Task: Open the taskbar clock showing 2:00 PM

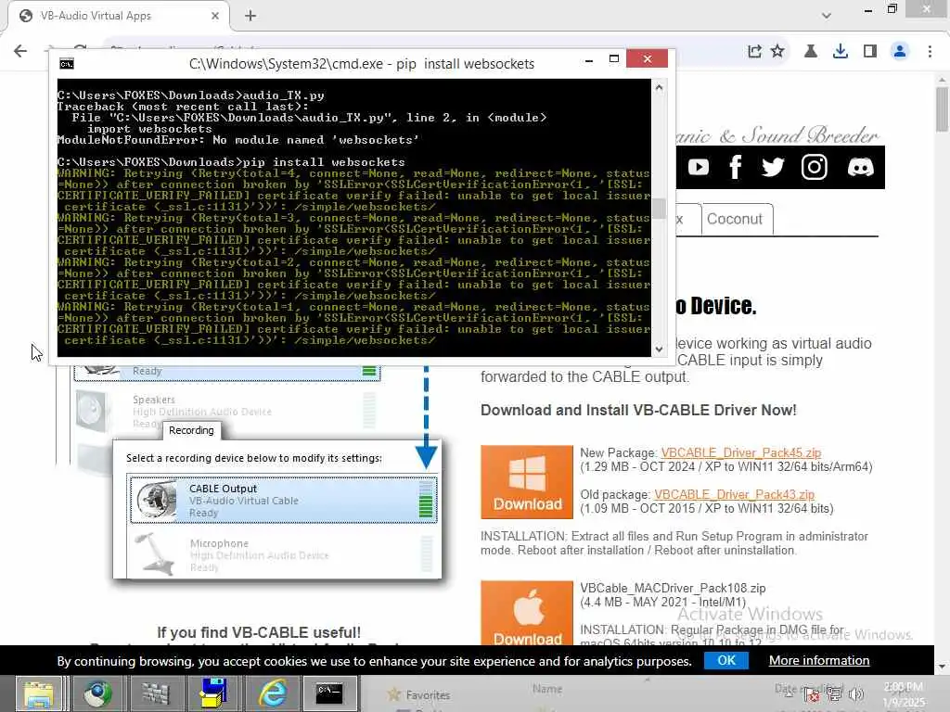Action: [x=904, y=693]
